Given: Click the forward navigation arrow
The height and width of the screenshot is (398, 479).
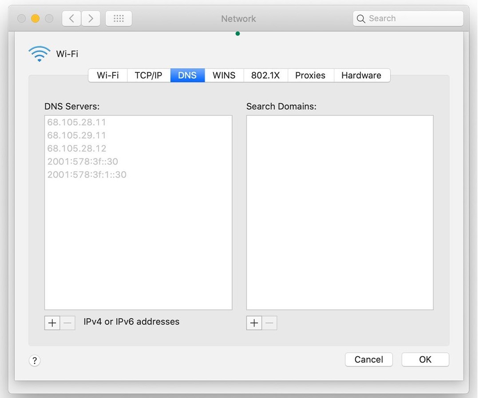Looking at the screenshot, I should click(91, 18).
